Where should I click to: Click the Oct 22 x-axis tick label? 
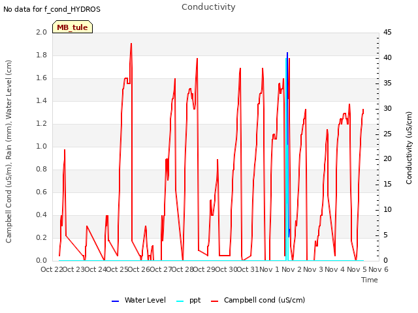tap(52, 269)
